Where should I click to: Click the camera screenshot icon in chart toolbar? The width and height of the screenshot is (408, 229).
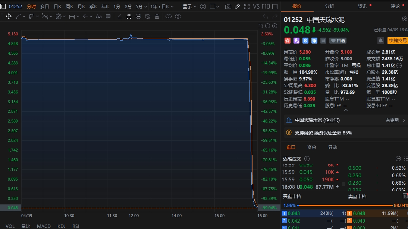(228, 6)
